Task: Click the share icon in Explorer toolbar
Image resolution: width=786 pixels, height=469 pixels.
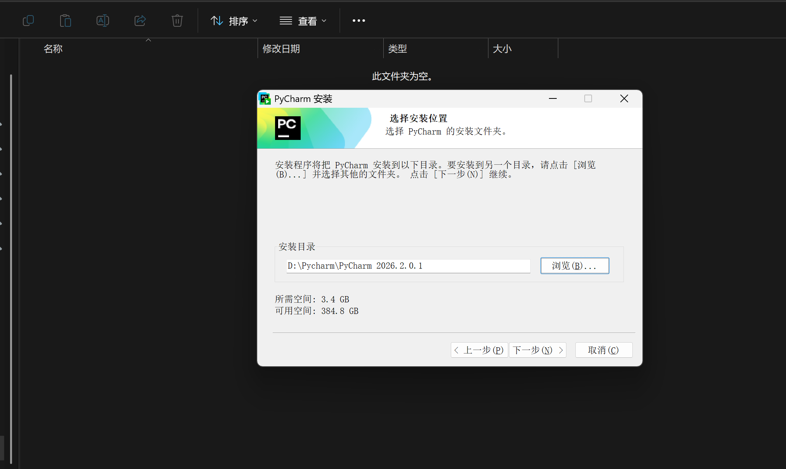Action: click(140, 21)
